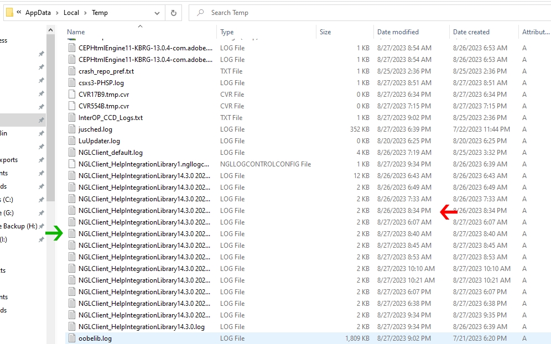
Task: Click the folder icon in the address bar
Action: click(9, 12)
